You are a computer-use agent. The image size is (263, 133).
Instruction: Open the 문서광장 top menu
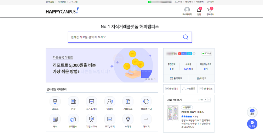pos(50,2)
